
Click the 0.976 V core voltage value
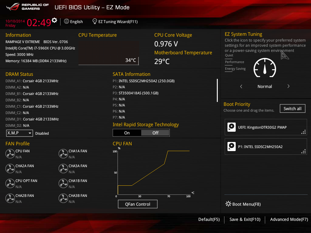166,44
